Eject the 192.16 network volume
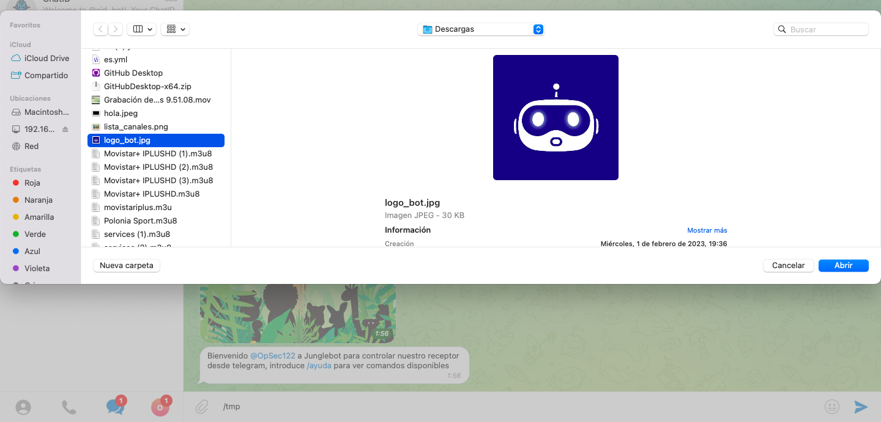This screenshot has height=422, width=881. point(65,129)
